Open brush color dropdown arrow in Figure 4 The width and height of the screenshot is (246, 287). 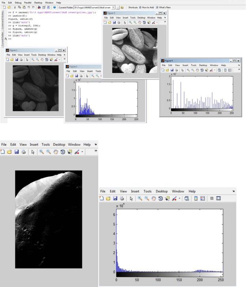[x=214, y=70]
